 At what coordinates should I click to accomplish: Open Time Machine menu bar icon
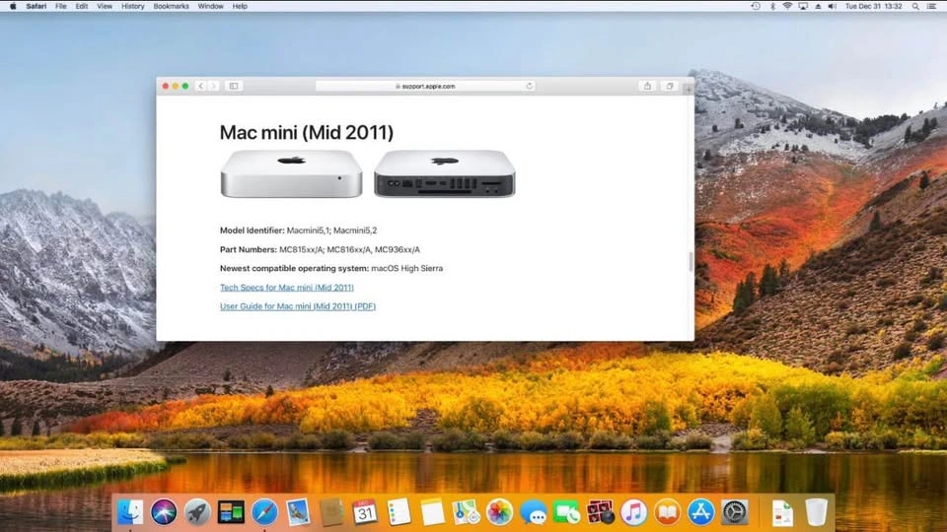click(756, 6)
